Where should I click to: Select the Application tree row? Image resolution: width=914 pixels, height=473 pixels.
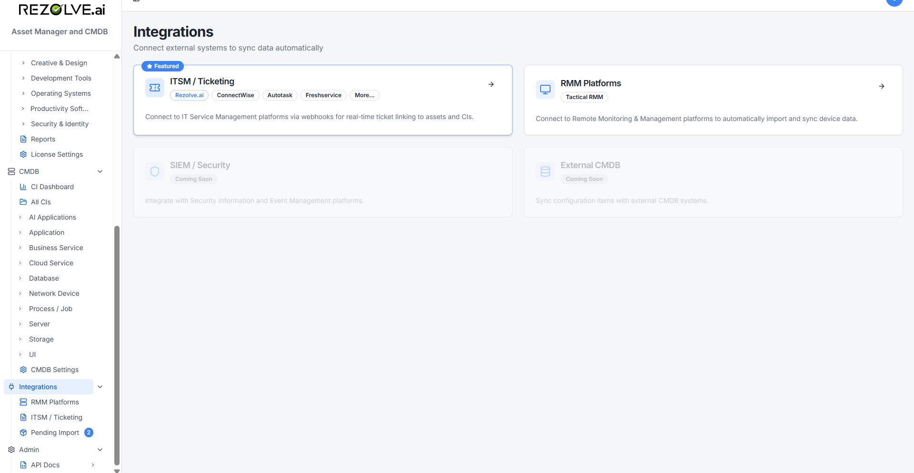tap(47, 232)
